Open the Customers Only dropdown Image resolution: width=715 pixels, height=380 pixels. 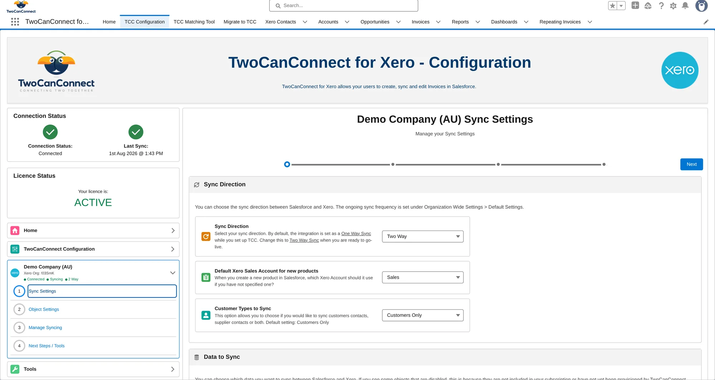pyautogui.click(x=423, y=315)
